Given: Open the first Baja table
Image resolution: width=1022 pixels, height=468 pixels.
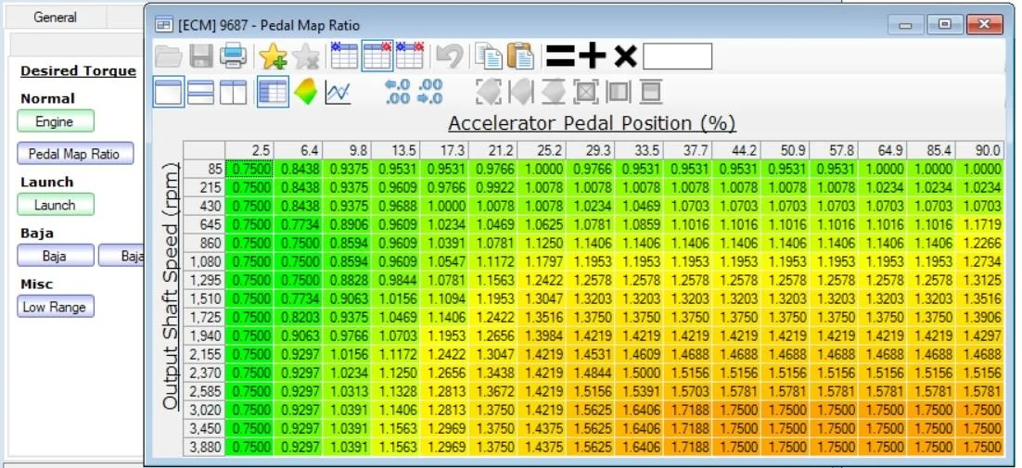Looking at the screenshot, I should pyautogui.click(x=55, y=255).
